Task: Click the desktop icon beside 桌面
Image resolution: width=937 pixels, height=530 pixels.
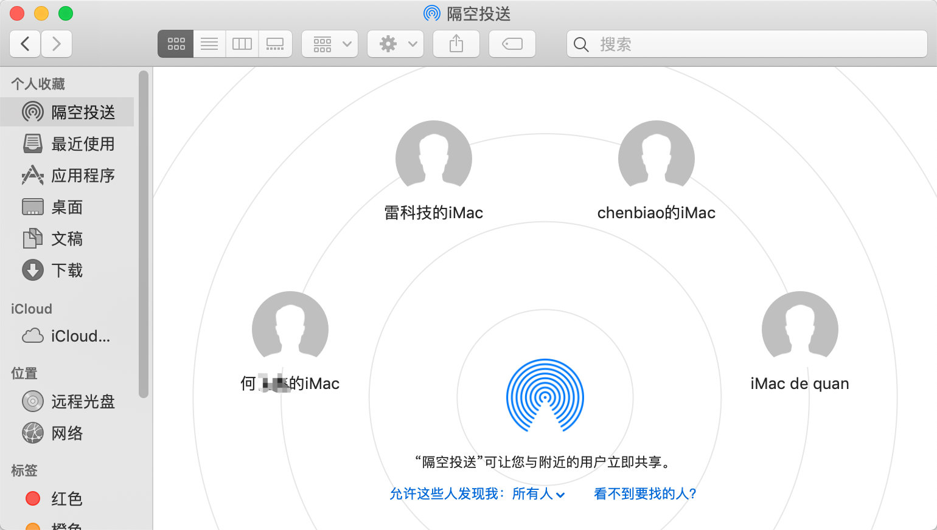Action: [33, 207]
